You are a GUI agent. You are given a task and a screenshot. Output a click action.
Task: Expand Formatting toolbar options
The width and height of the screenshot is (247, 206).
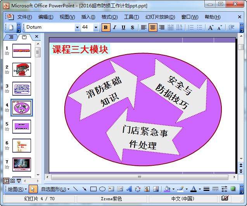coord(242,27)
